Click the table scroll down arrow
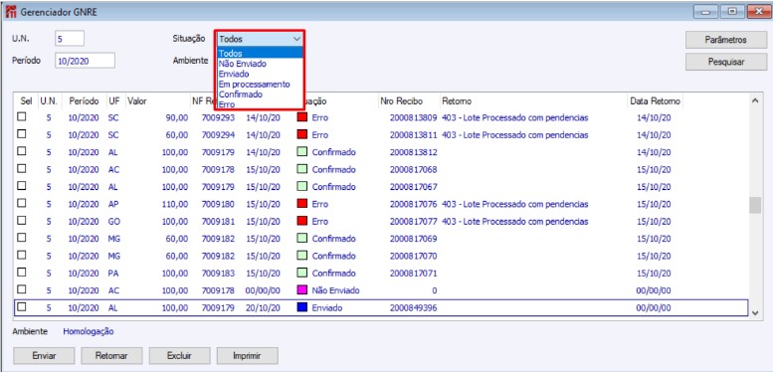773x372 pixels. pos(755,312)
